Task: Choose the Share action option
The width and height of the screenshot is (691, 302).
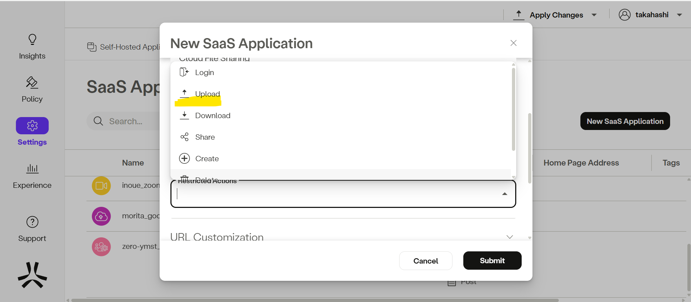Action: [x=205, y=137]
